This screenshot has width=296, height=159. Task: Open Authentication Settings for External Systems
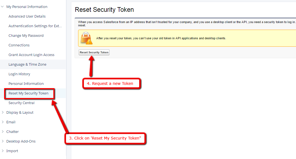click(35, 26)
